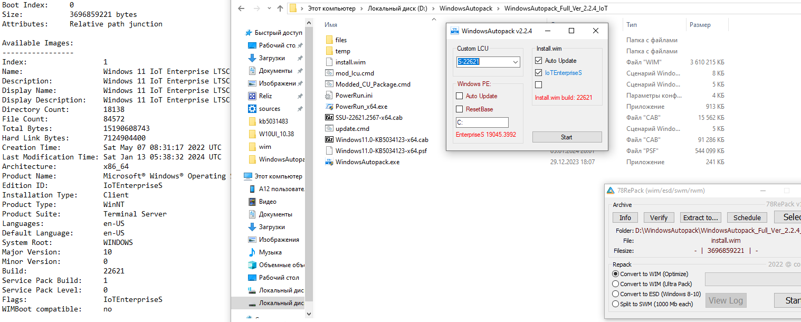The image size is (801, 322).
Task: Select the mod_lcu.cmd script icon
Action: tap(329, 73)
